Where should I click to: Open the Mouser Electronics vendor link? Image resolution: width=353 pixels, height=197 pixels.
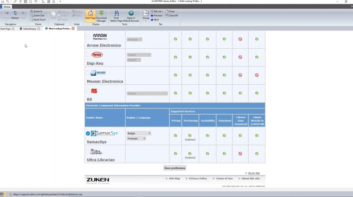[105, 81]
